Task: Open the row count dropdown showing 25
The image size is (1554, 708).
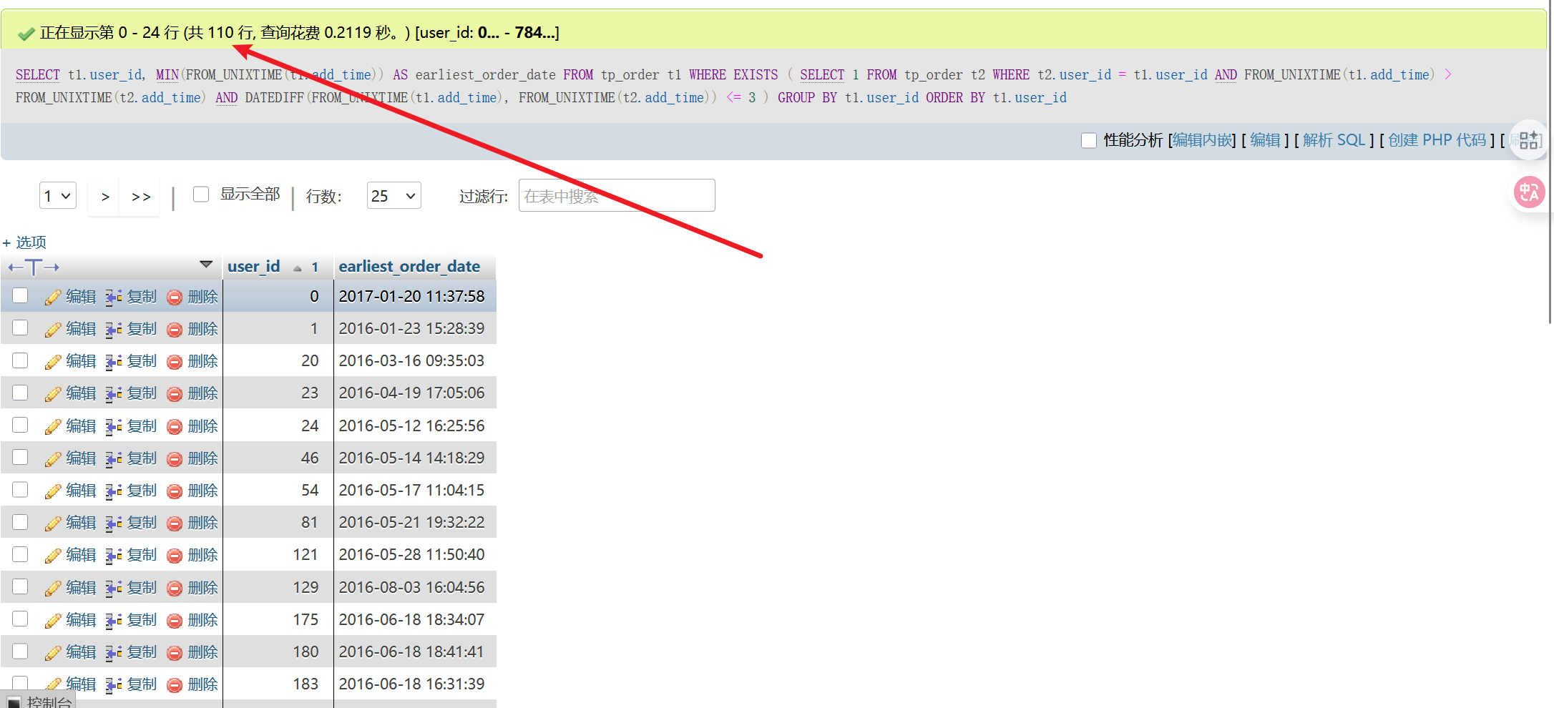Action: [x=394, y=196]
